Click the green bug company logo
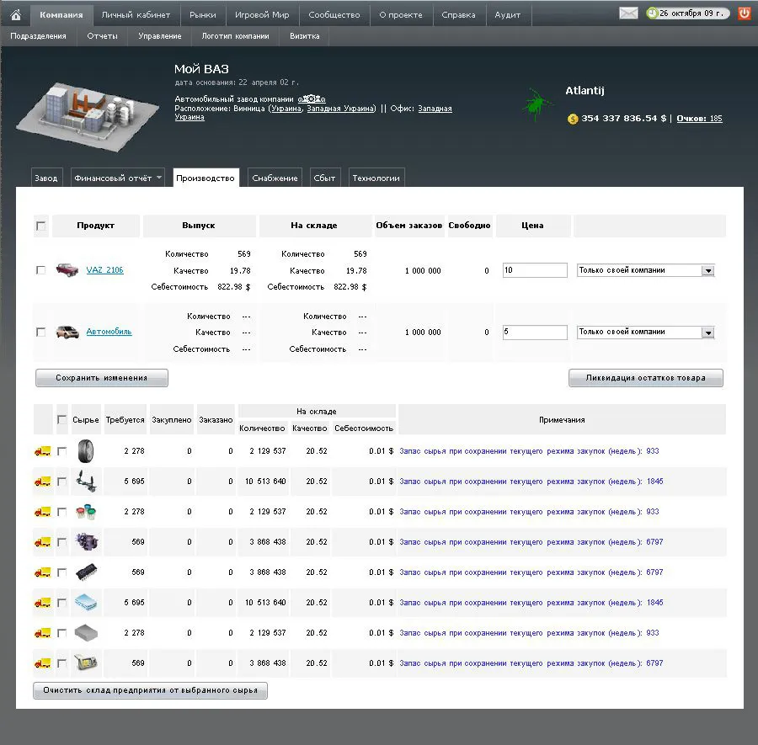 pyautogui.click(x=532, y=104)
